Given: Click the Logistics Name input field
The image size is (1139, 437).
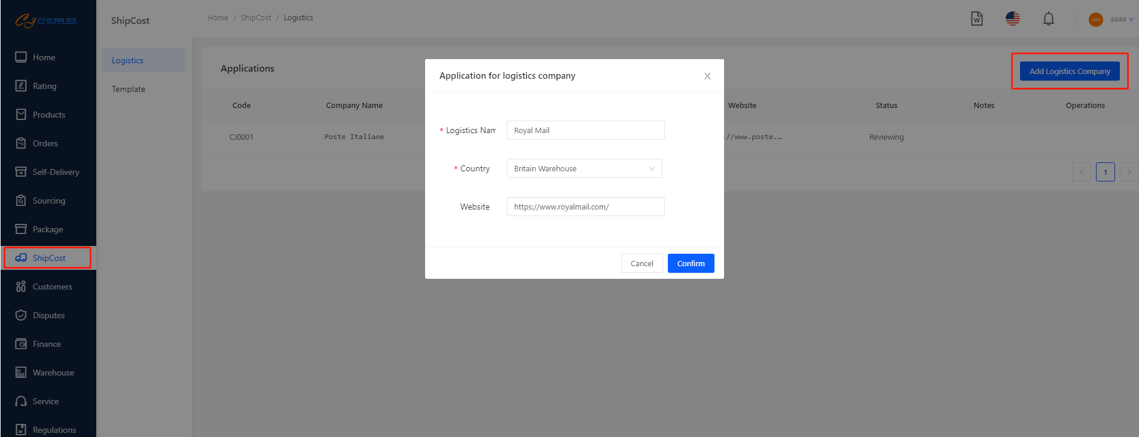Looking at the screenshot, I should click(585, 130).
